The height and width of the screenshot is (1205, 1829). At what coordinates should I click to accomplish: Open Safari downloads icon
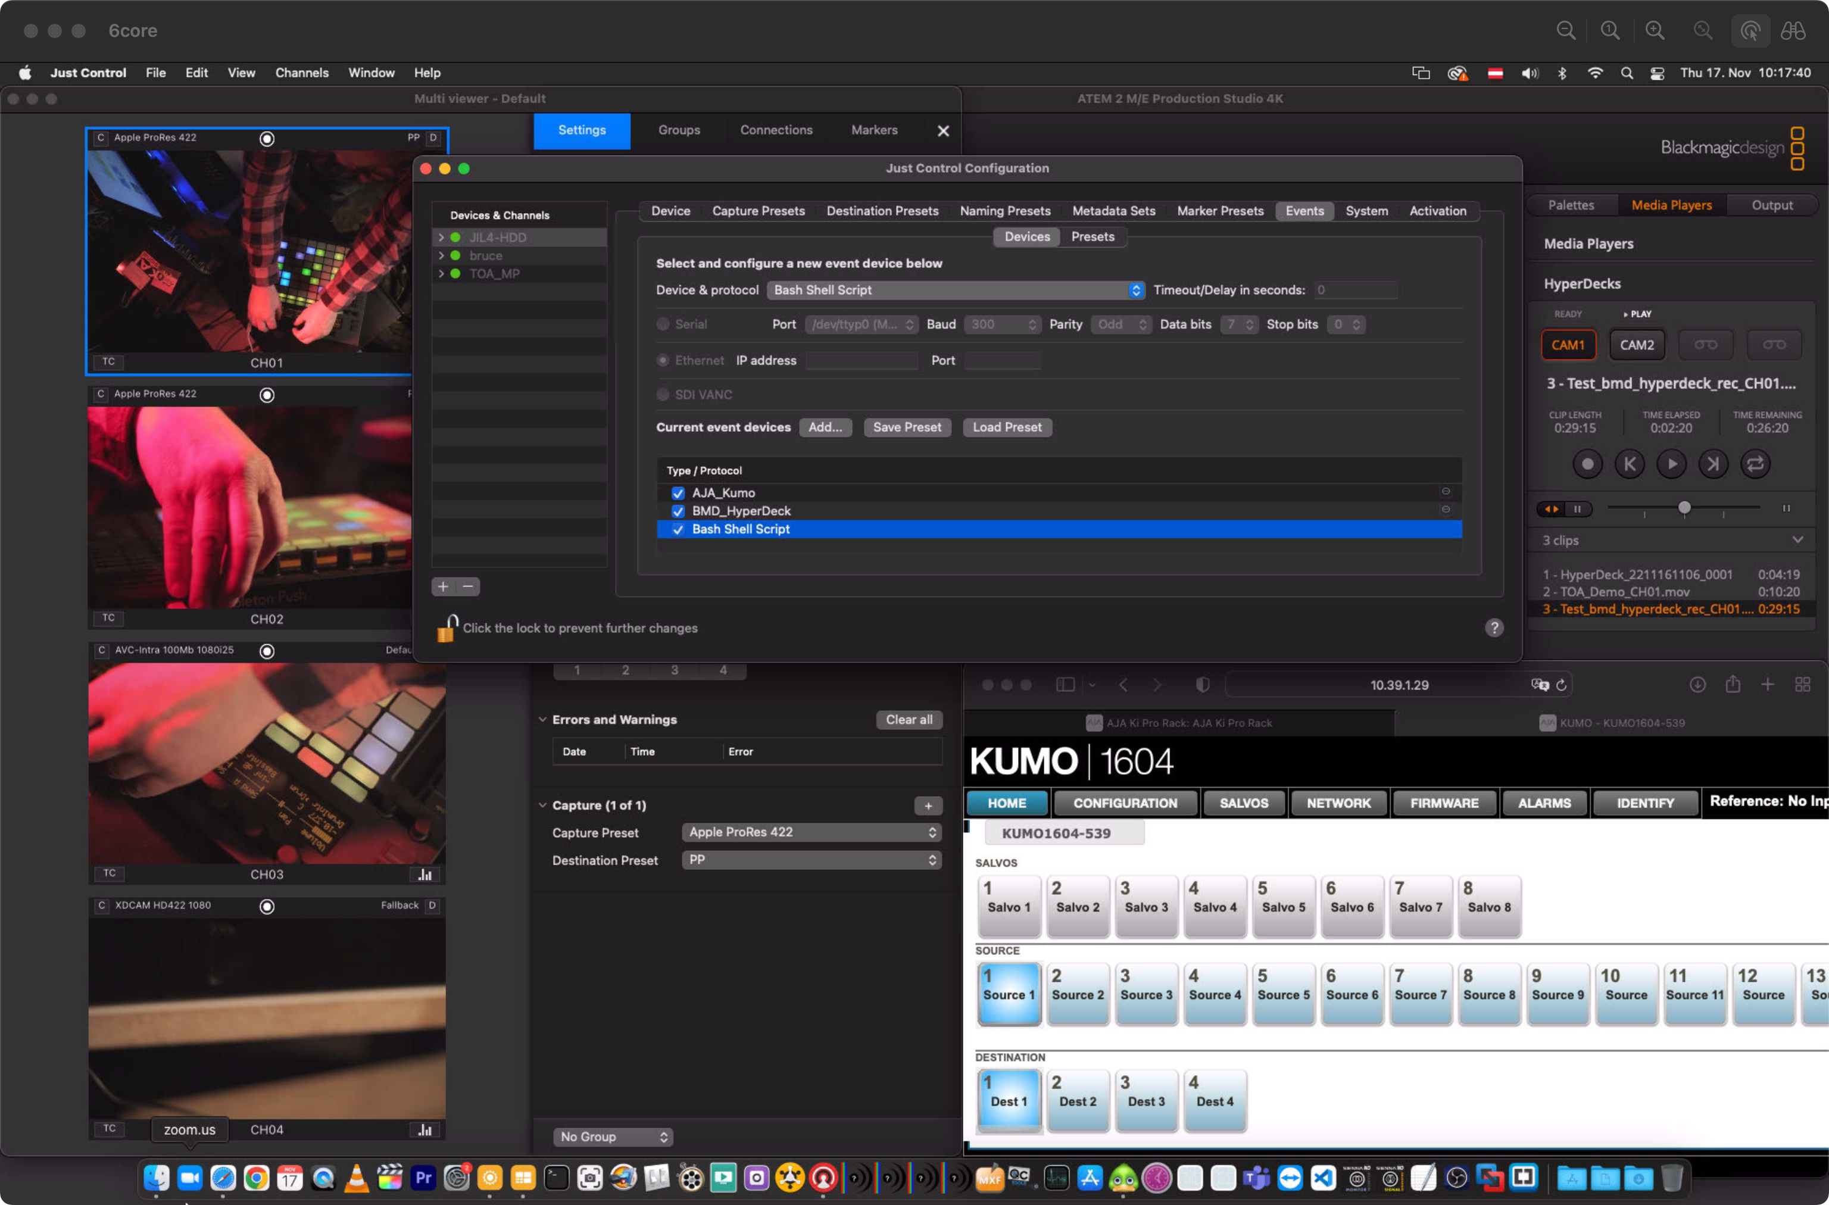tap(1697, 685)
